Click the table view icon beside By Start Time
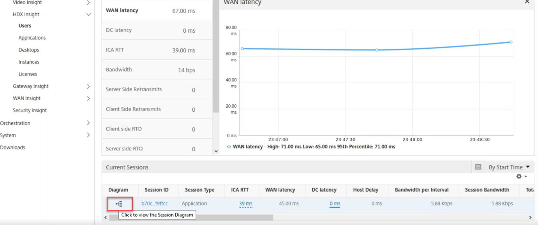 click(x=478, y=167)
